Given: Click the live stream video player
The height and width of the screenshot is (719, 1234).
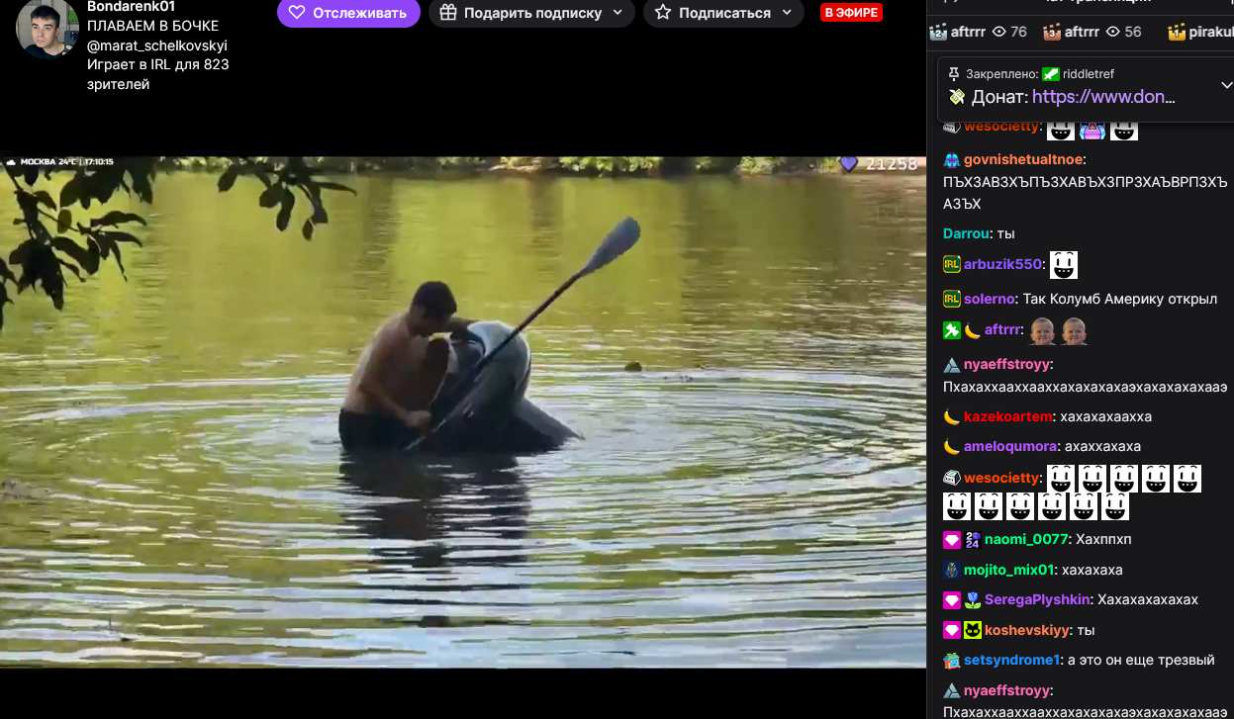Looking at the screenshot, I should pyautogui.click(x=463, y=411).
